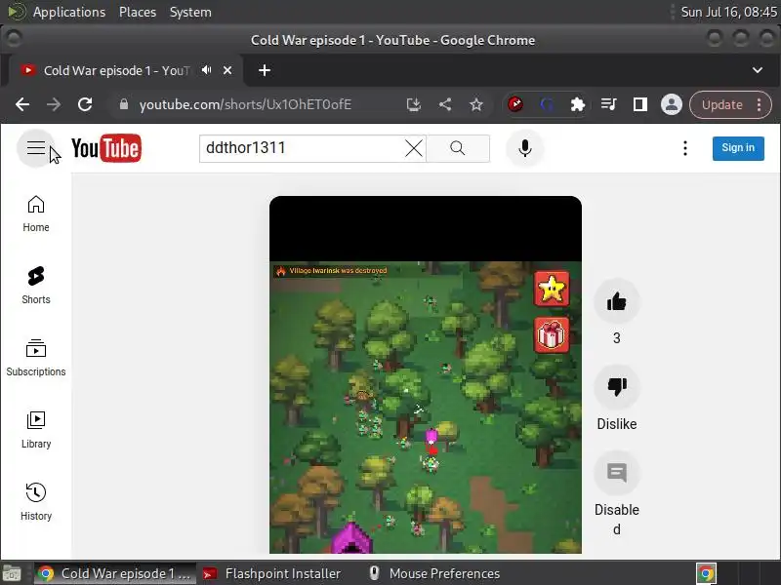Click the Shorts video player
The image size is (781, 585).
click(x=426, y=374)
